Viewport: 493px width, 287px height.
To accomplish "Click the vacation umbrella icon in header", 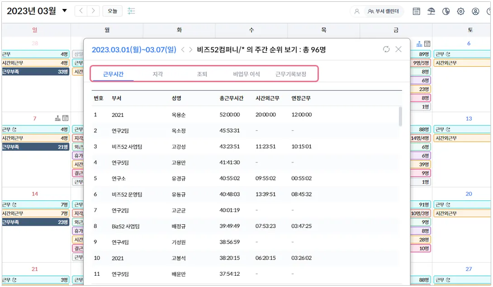I will [431, 12].
